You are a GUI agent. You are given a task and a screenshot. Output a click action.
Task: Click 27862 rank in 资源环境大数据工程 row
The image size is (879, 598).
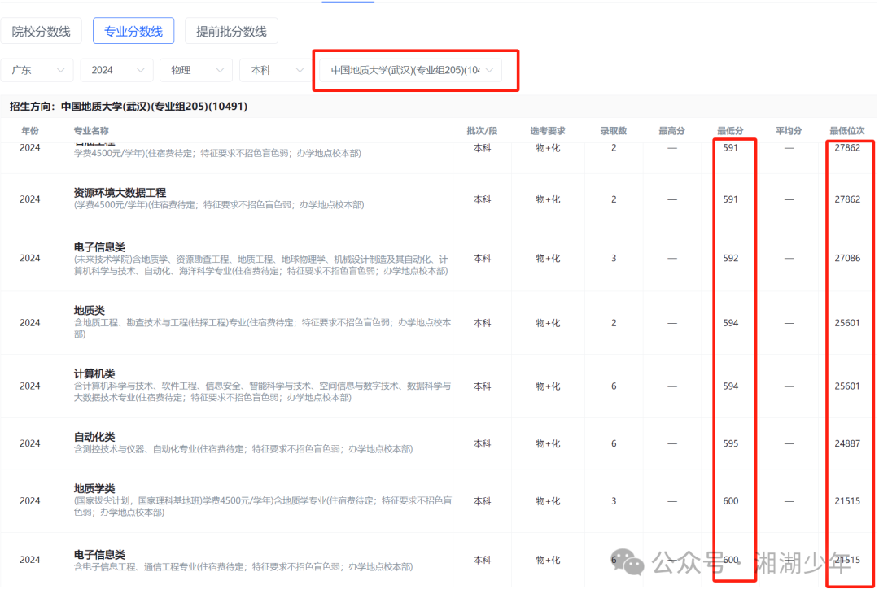[x=847, y=199]
